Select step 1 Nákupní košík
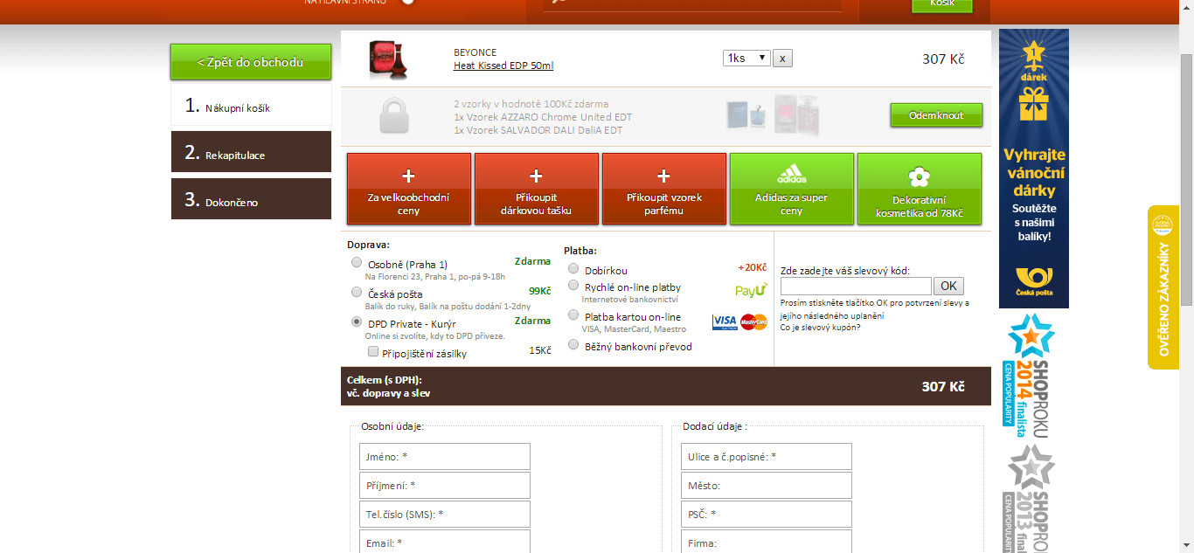Viewport: 1194px width, 553px height. [x=251, y=107]
